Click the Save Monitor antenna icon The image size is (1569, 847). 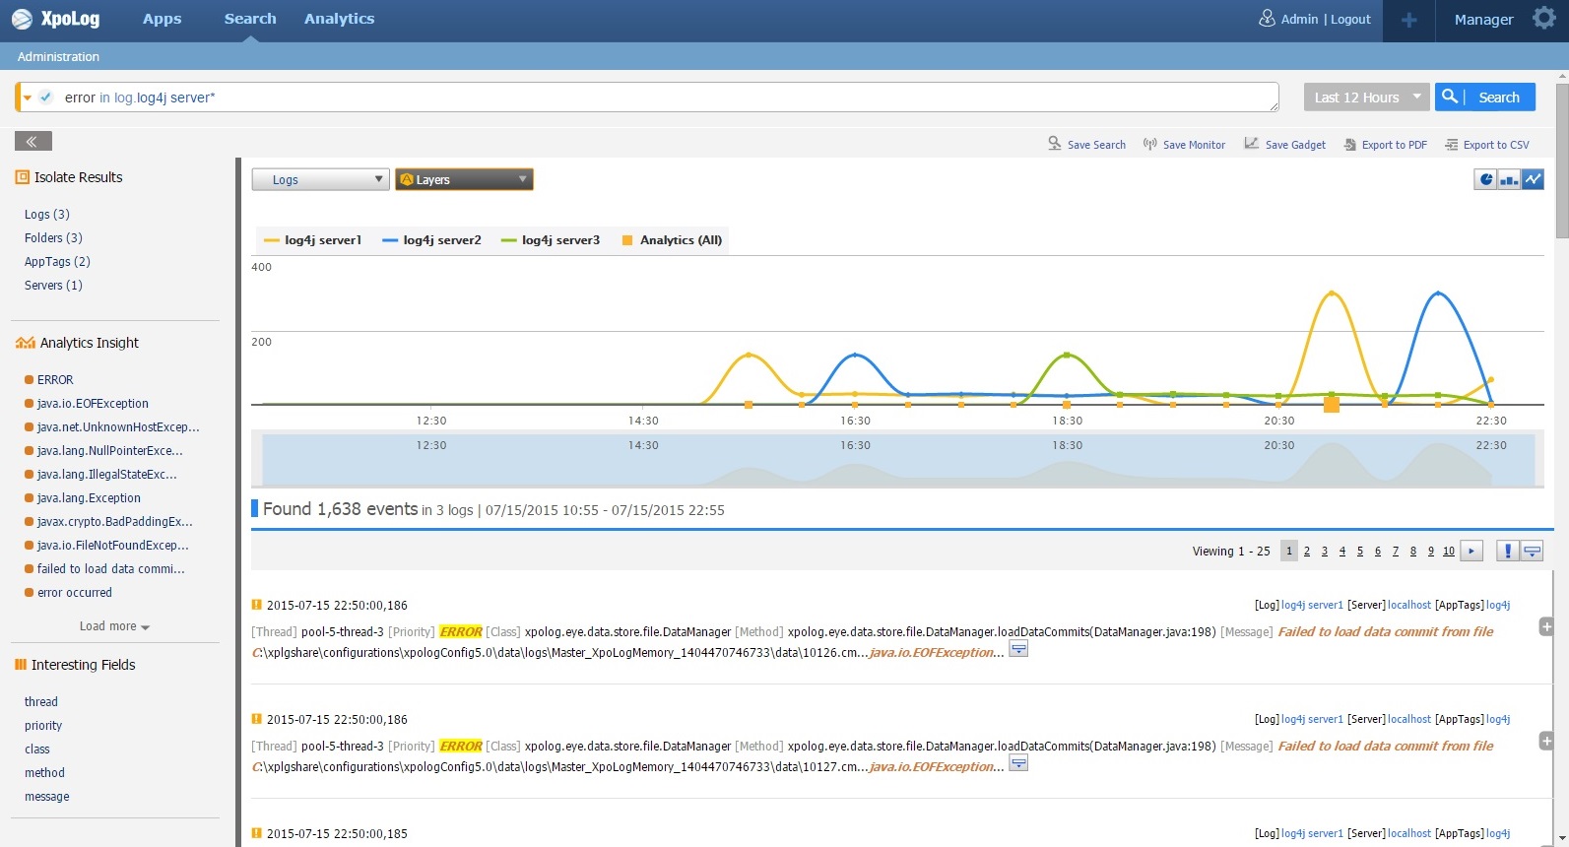[1149, 145]
